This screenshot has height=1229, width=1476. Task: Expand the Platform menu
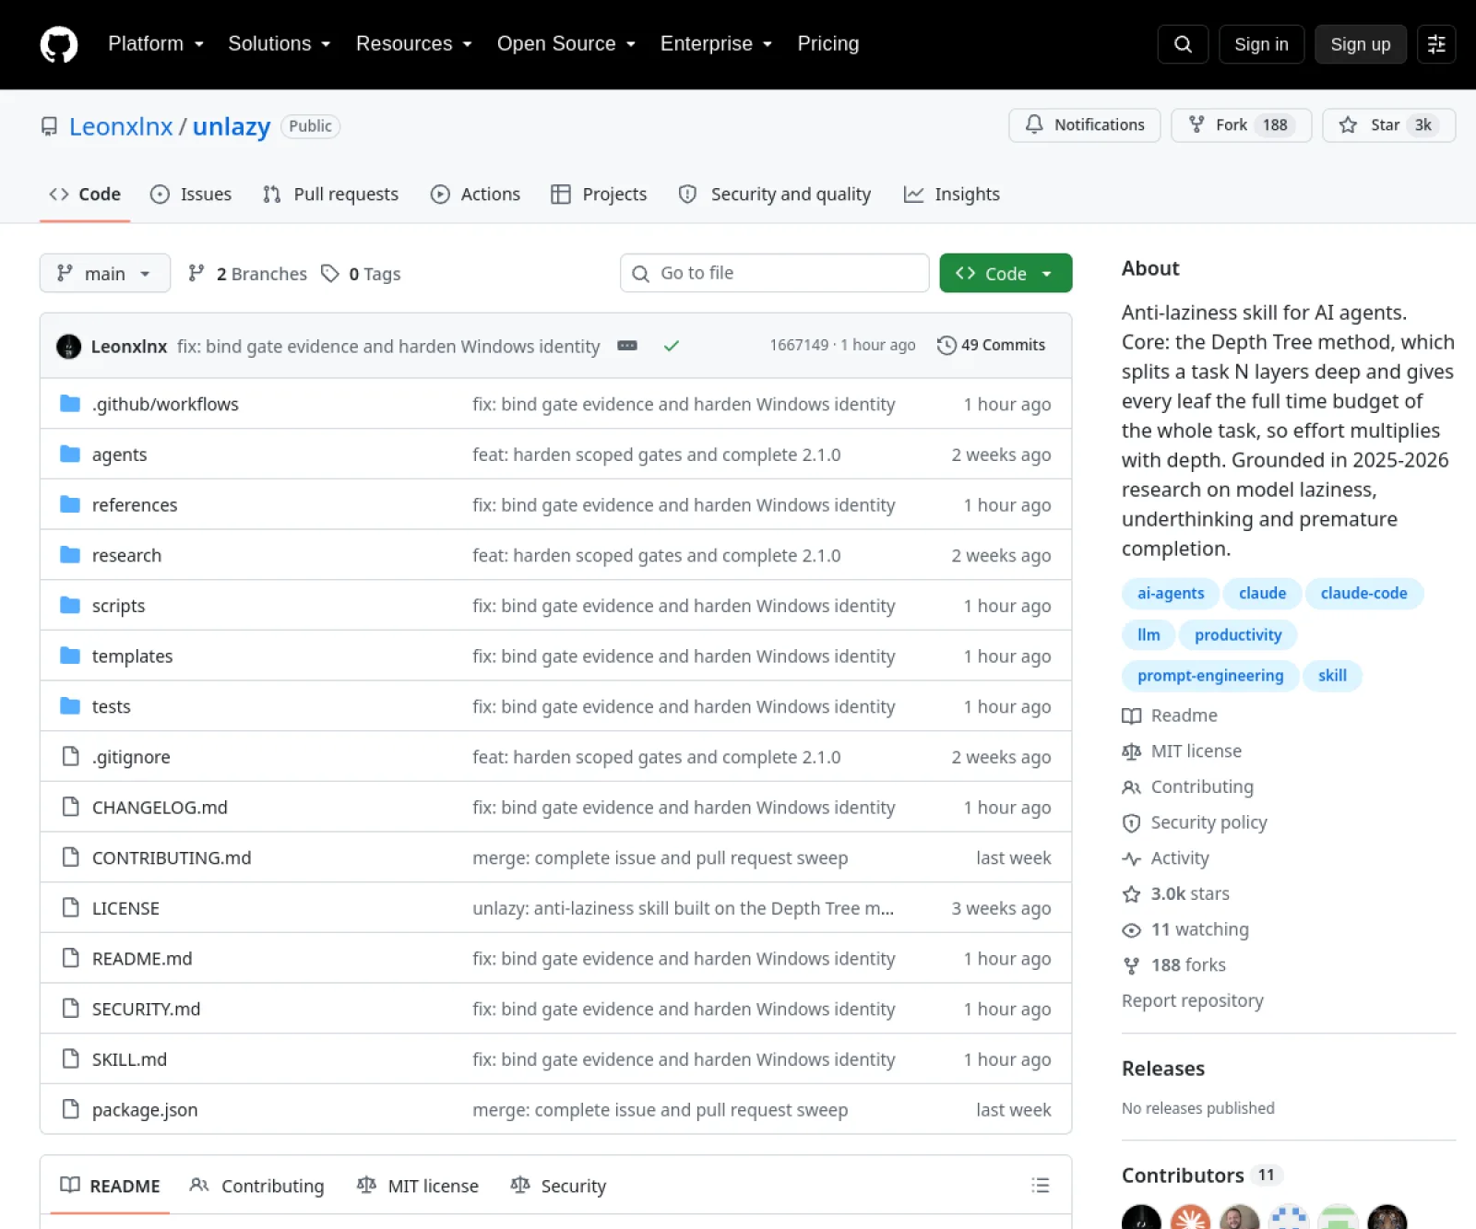tap(156, 44)
